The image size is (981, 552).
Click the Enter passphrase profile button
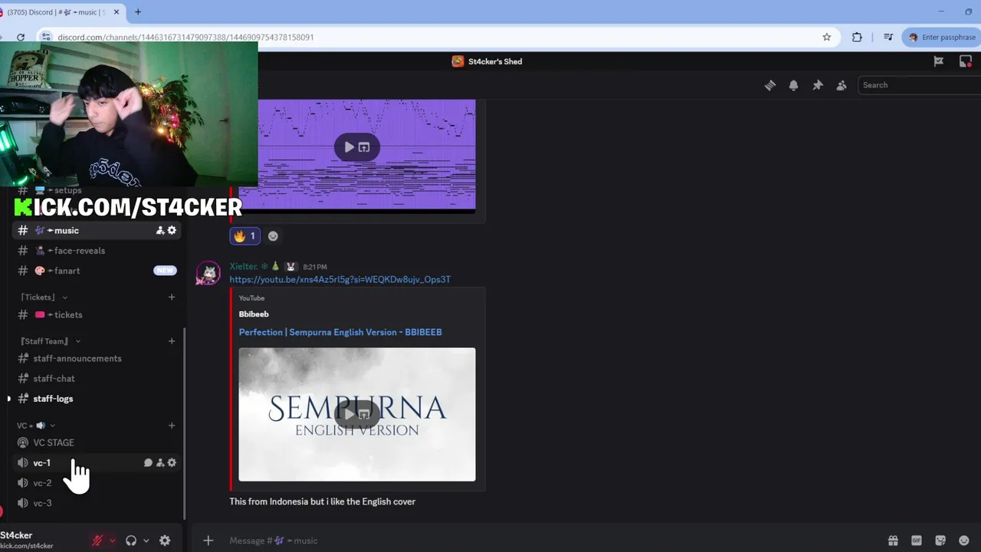(942, 37)
